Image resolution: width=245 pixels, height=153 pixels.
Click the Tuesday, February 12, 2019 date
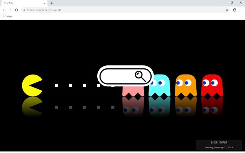click(219, 147)
